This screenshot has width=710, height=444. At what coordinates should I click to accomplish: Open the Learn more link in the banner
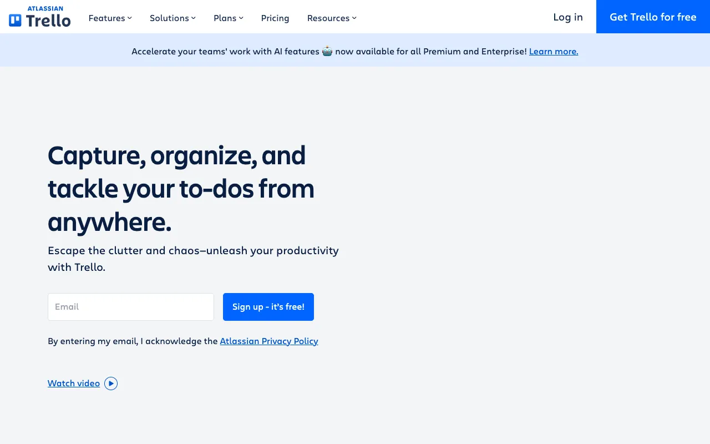click(553, 51)
